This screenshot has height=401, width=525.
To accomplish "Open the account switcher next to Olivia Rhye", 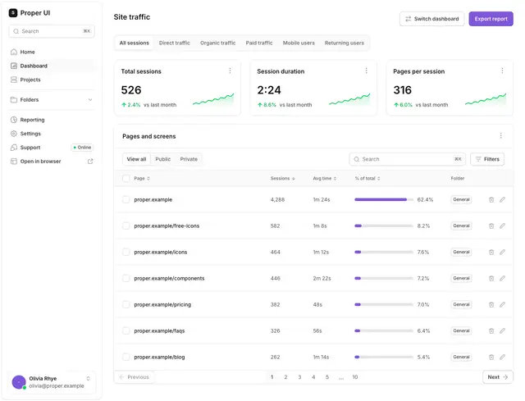I will point(88,379).
